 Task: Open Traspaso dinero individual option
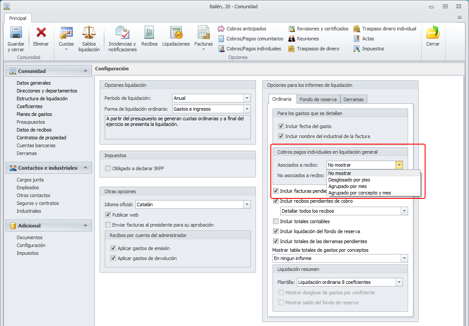(x=385, y=29)
